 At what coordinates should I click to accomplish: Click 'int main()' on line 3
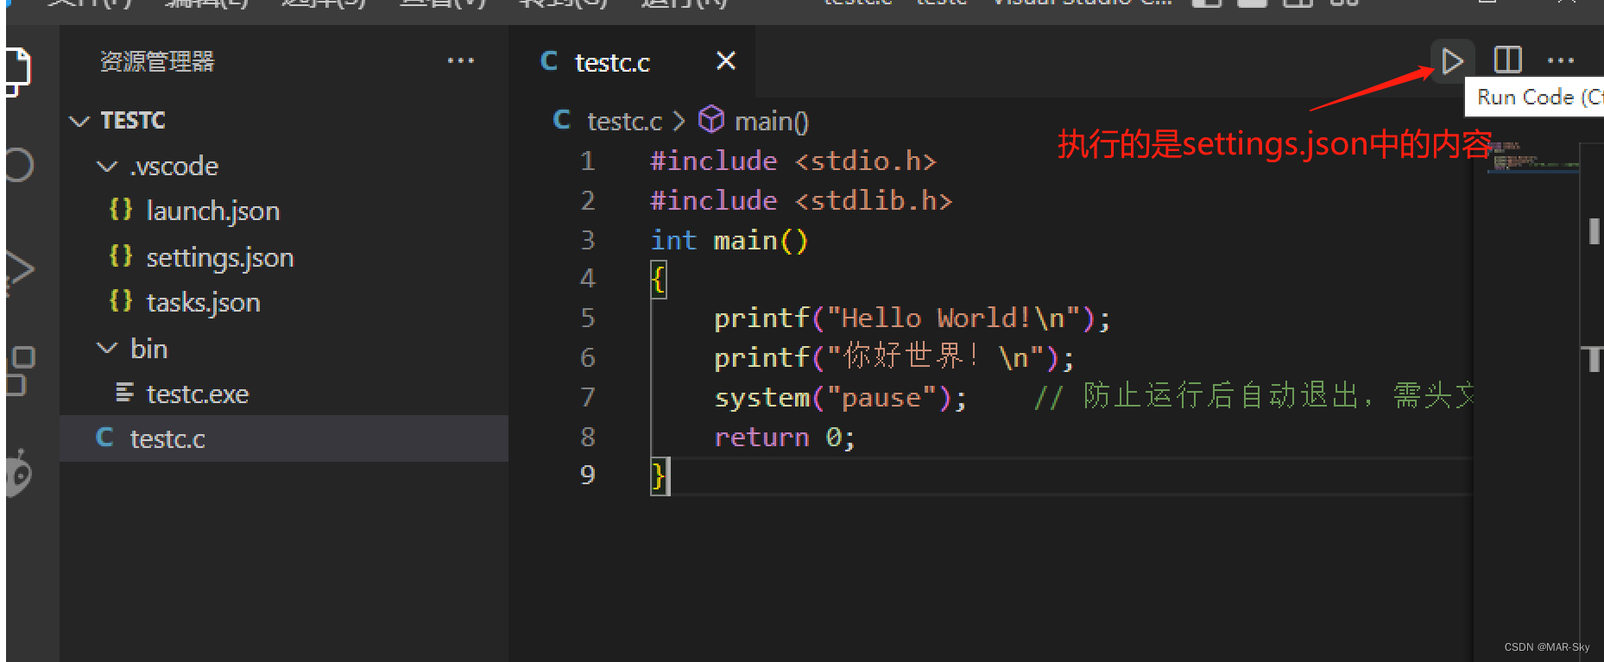coord(729,240)
